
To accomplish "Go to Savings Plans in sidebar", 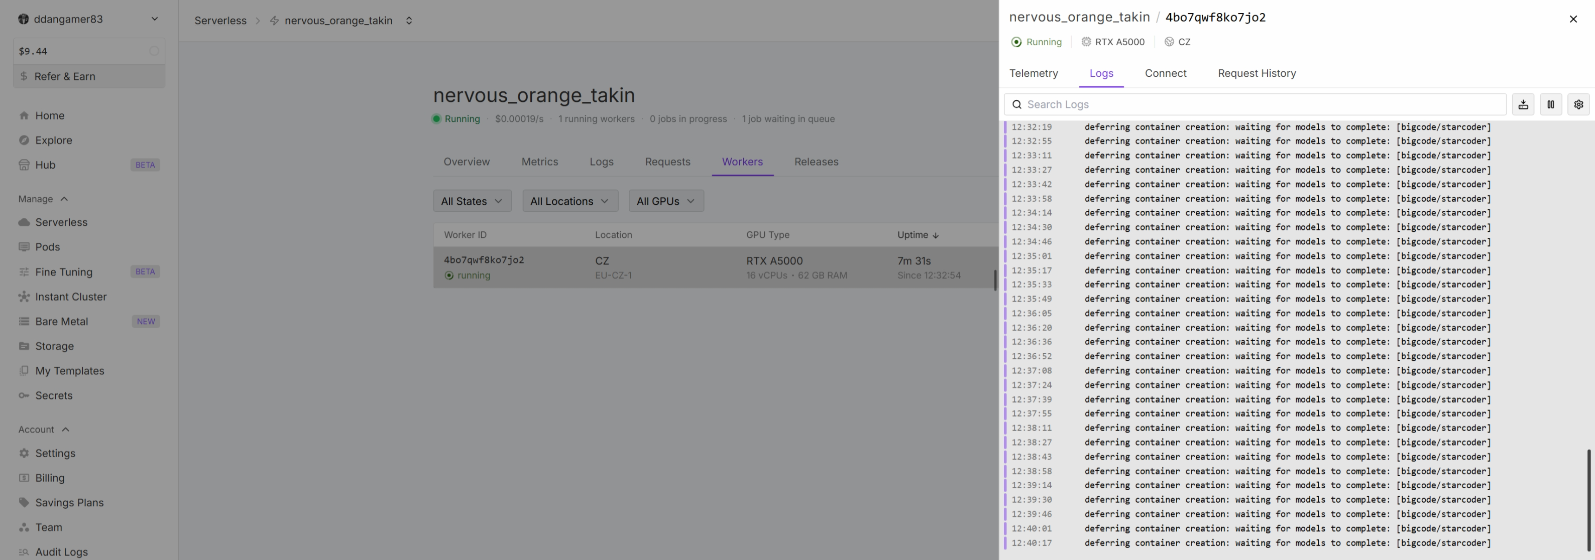I will tap(69, 502).
